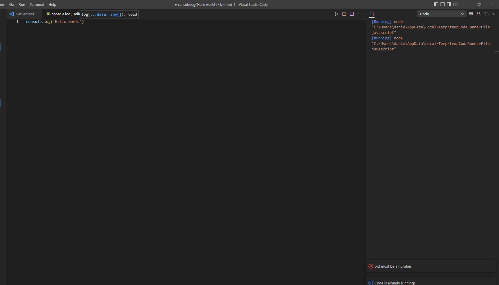The image size is (499, 285).
Task: Dismiss the pid must be a number error
Action: click(x=489, y=266)
